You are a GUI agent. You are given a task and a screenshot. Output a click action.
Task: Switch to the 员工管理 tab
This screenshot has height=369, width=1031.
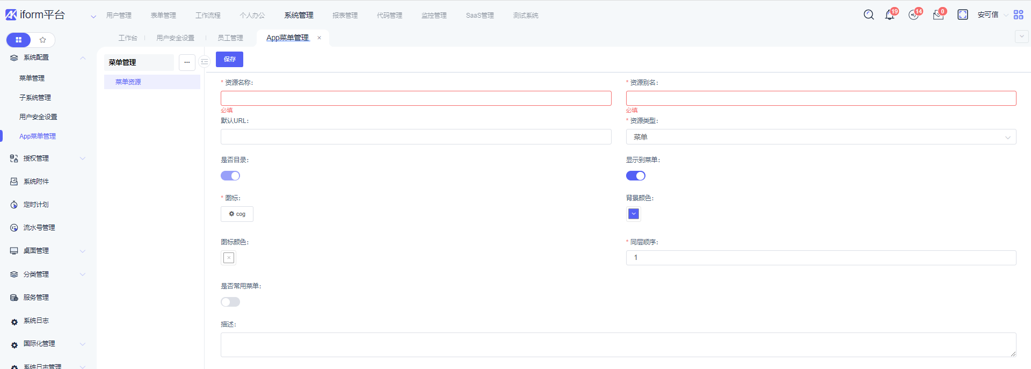230,38
